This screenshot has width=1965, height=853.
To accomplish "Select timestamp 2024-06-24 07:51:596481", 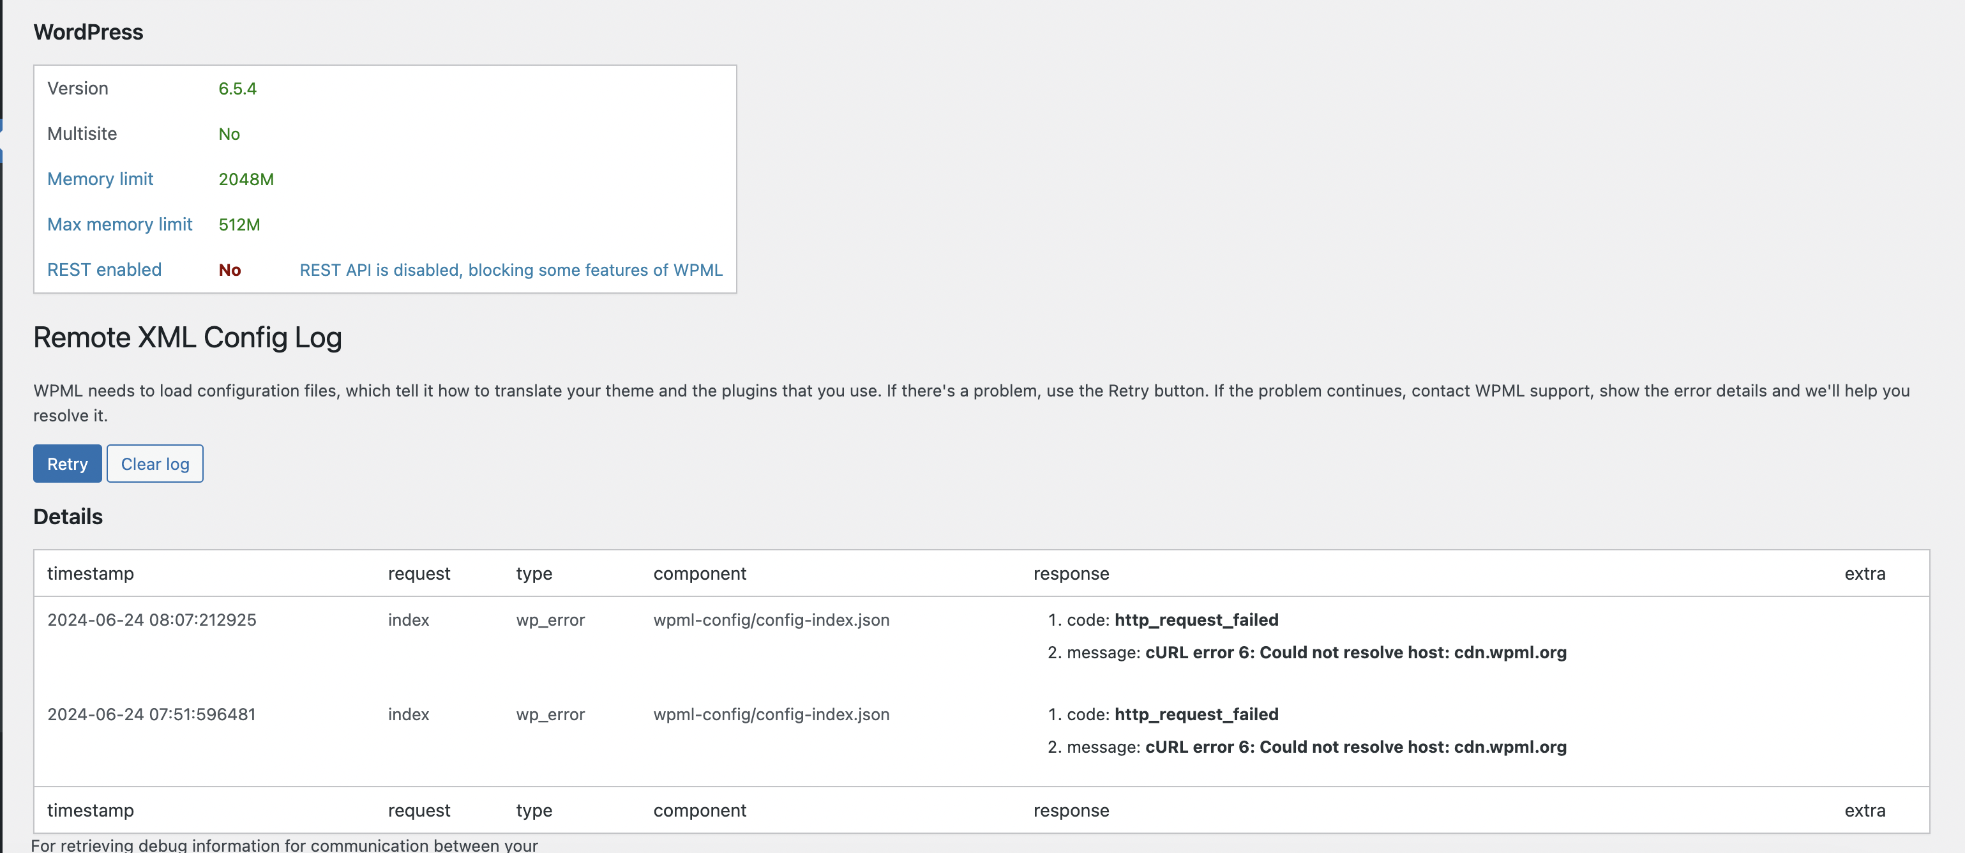I will 152,714.
